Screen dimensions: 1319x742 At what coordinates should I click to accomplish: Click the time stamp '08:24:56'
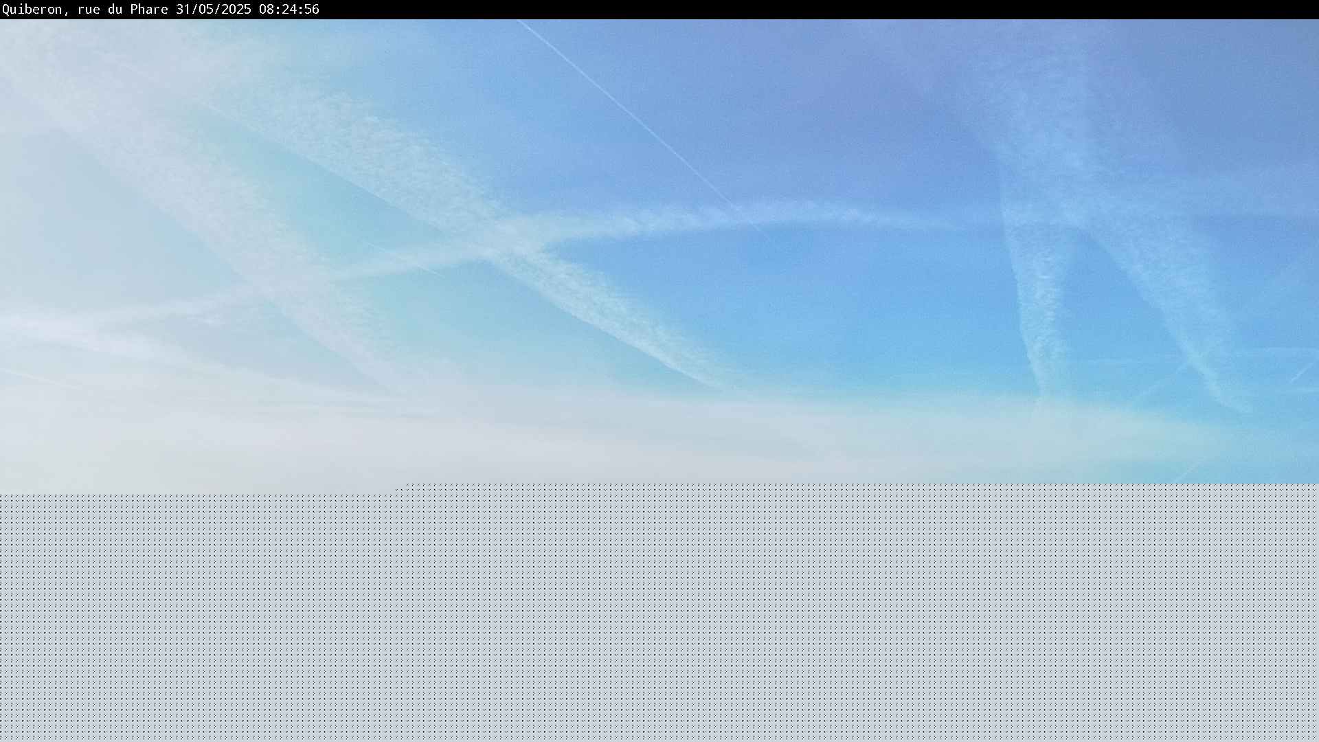click(x=289, y=10)
